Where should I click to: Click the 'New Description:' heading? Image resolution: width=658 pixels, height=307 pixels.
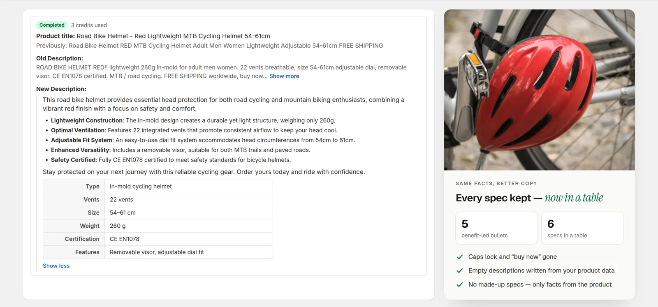(61, 89)
